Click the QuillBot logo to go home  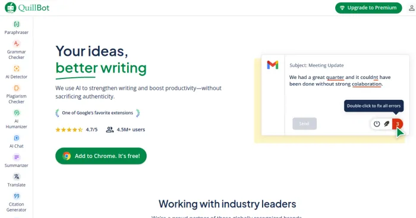[27, 8]
